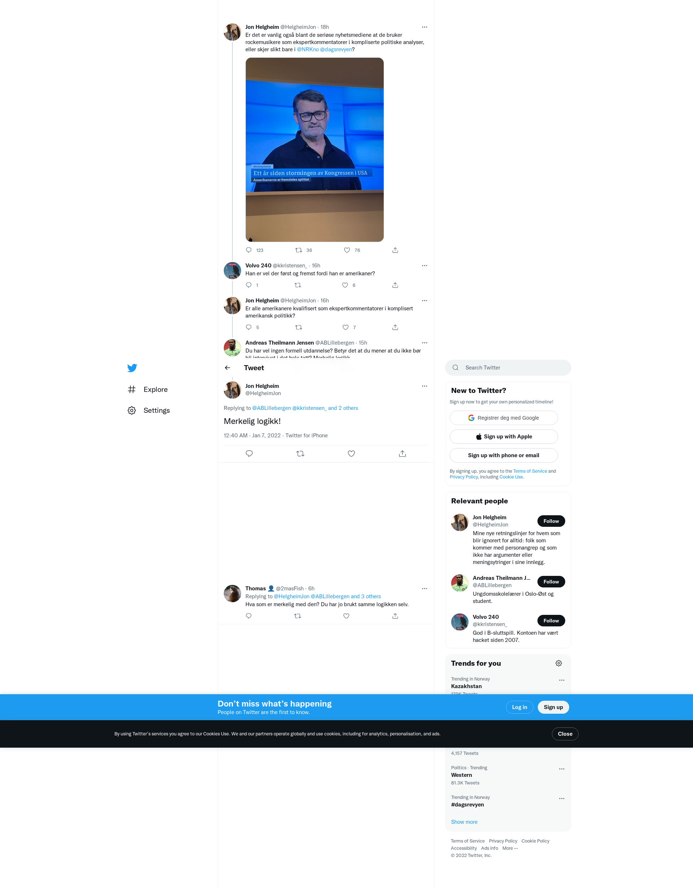Reply to the main "Merkelig logikk!" tweet
Image resolution: width=693 pixels, height=888 pixels.
pos(249,453)
